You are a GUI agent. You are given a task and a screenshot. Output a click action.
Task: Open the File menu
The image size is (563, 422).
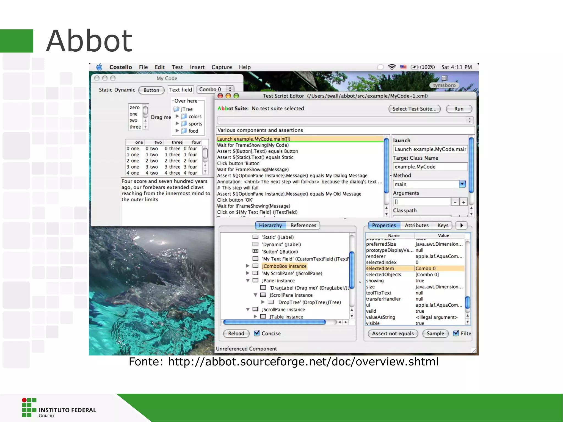(x=143, y=67)
